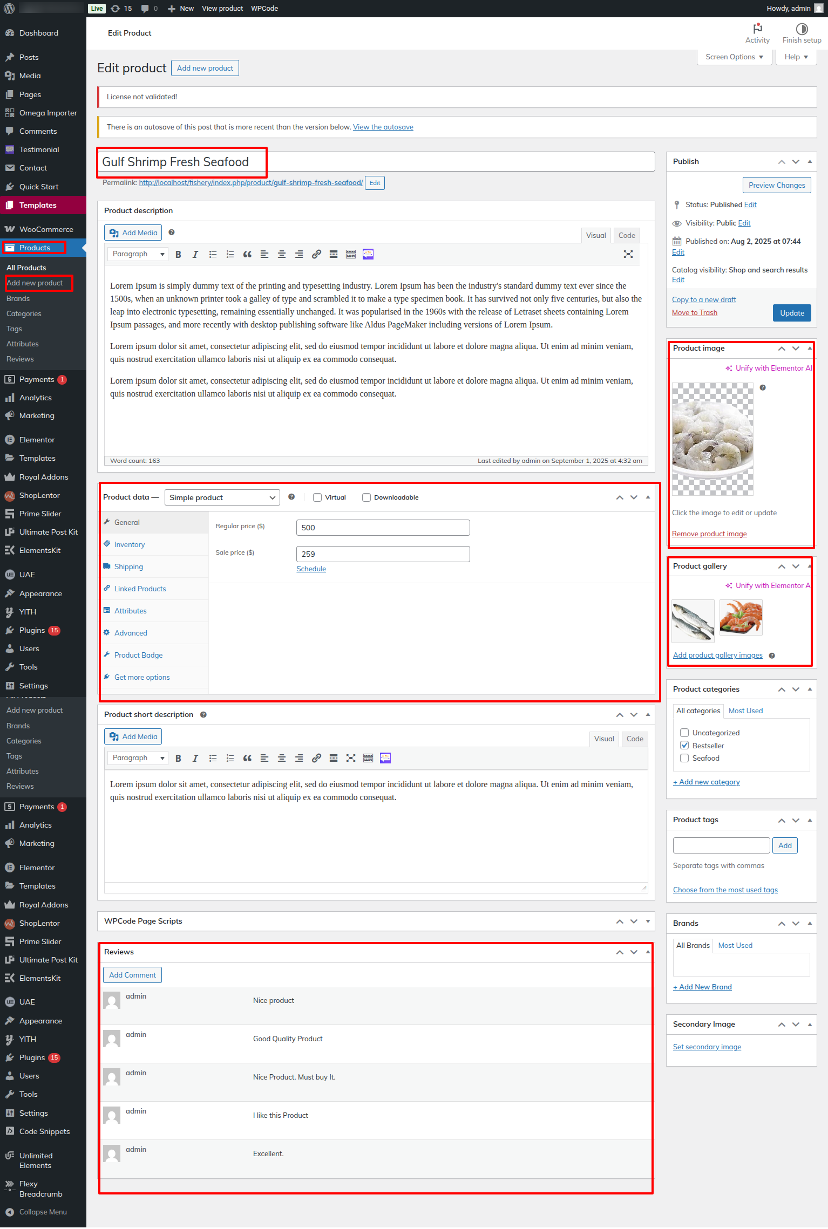Click the Update button
828x1229 pixels.
[791, 313]
